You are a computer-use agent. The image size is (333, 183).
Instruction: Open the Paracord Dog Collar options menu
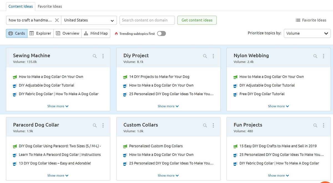point(103,125)
